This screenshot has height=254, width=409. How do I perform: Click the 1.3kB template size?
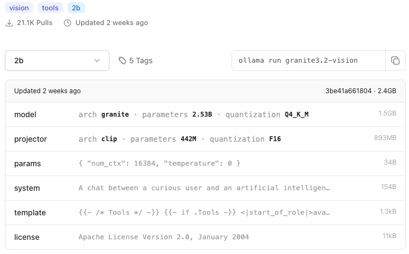[388, 211]
